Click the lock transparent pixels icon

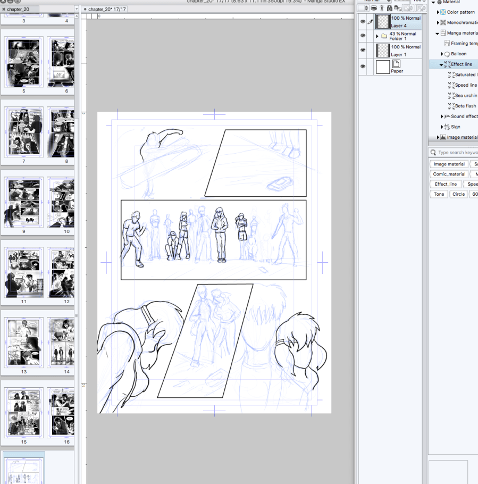point(398,8)
